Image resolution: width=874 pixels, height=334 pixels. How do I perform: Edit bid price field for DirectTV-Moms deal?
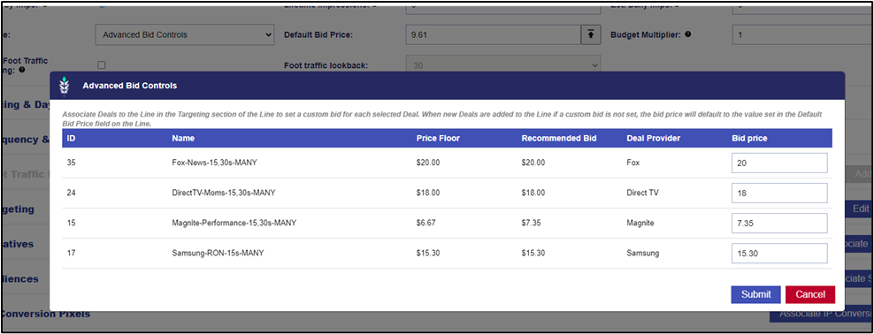pos(779,194)
